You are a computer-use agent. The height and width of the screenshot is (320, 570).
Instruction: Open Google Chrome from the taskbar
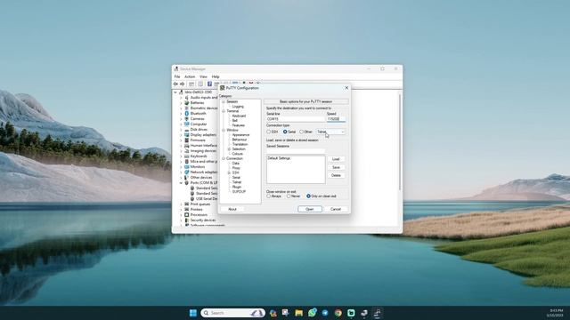338,313
